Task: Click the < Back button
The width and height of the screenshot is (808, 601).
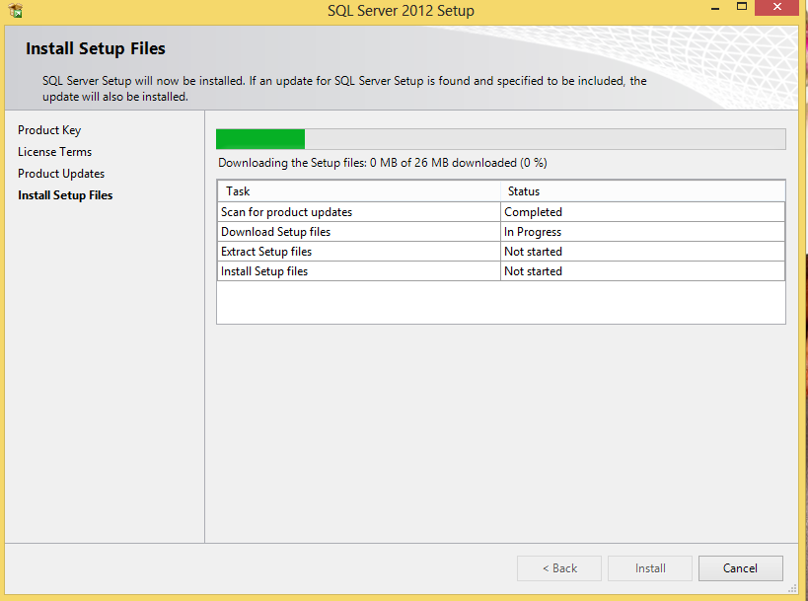Action: (x=559, y=568)
